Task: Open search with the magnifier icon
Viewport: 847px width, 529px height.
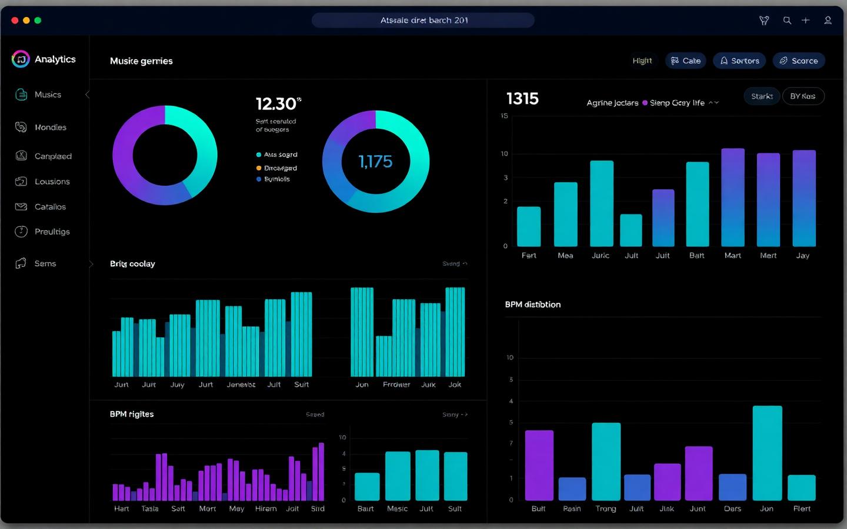Action: coord(787,21)
